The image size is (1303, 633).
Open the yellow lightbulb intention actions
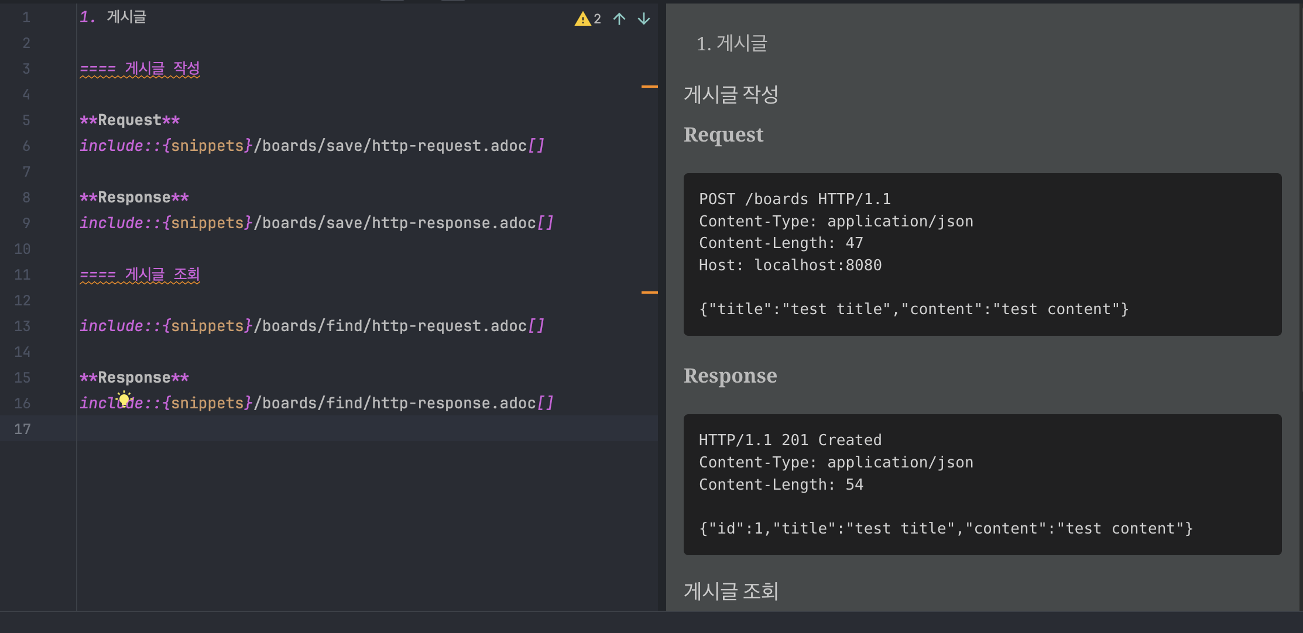tap(124, 399)
